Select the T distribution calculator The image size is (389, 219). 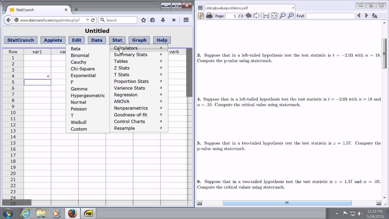[x=88, y=116]
